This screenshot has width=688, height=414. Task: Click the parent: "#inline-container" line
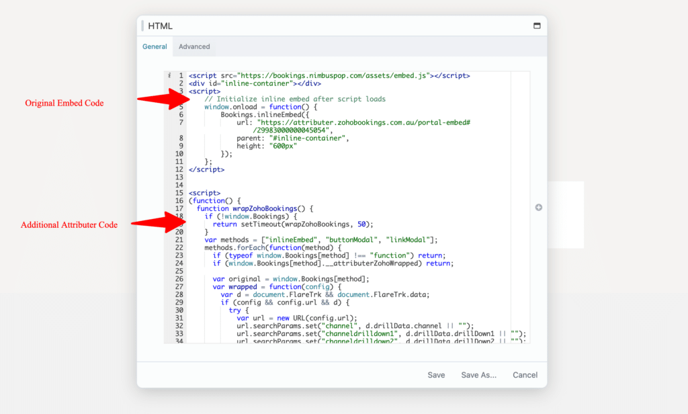tap(293, 138)
